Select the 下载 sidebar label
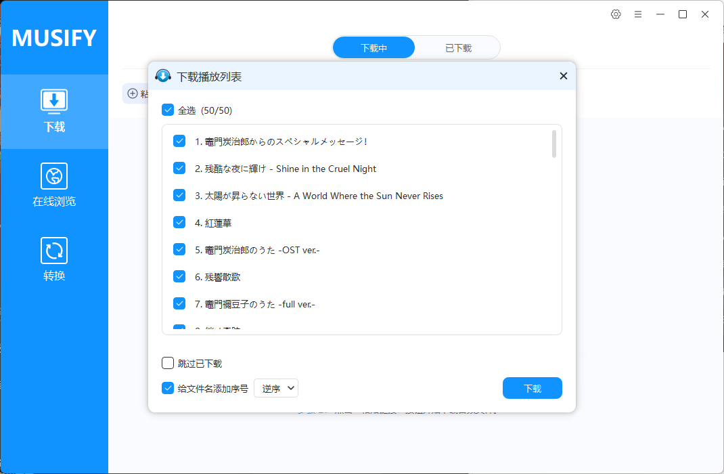 point(54,127)
